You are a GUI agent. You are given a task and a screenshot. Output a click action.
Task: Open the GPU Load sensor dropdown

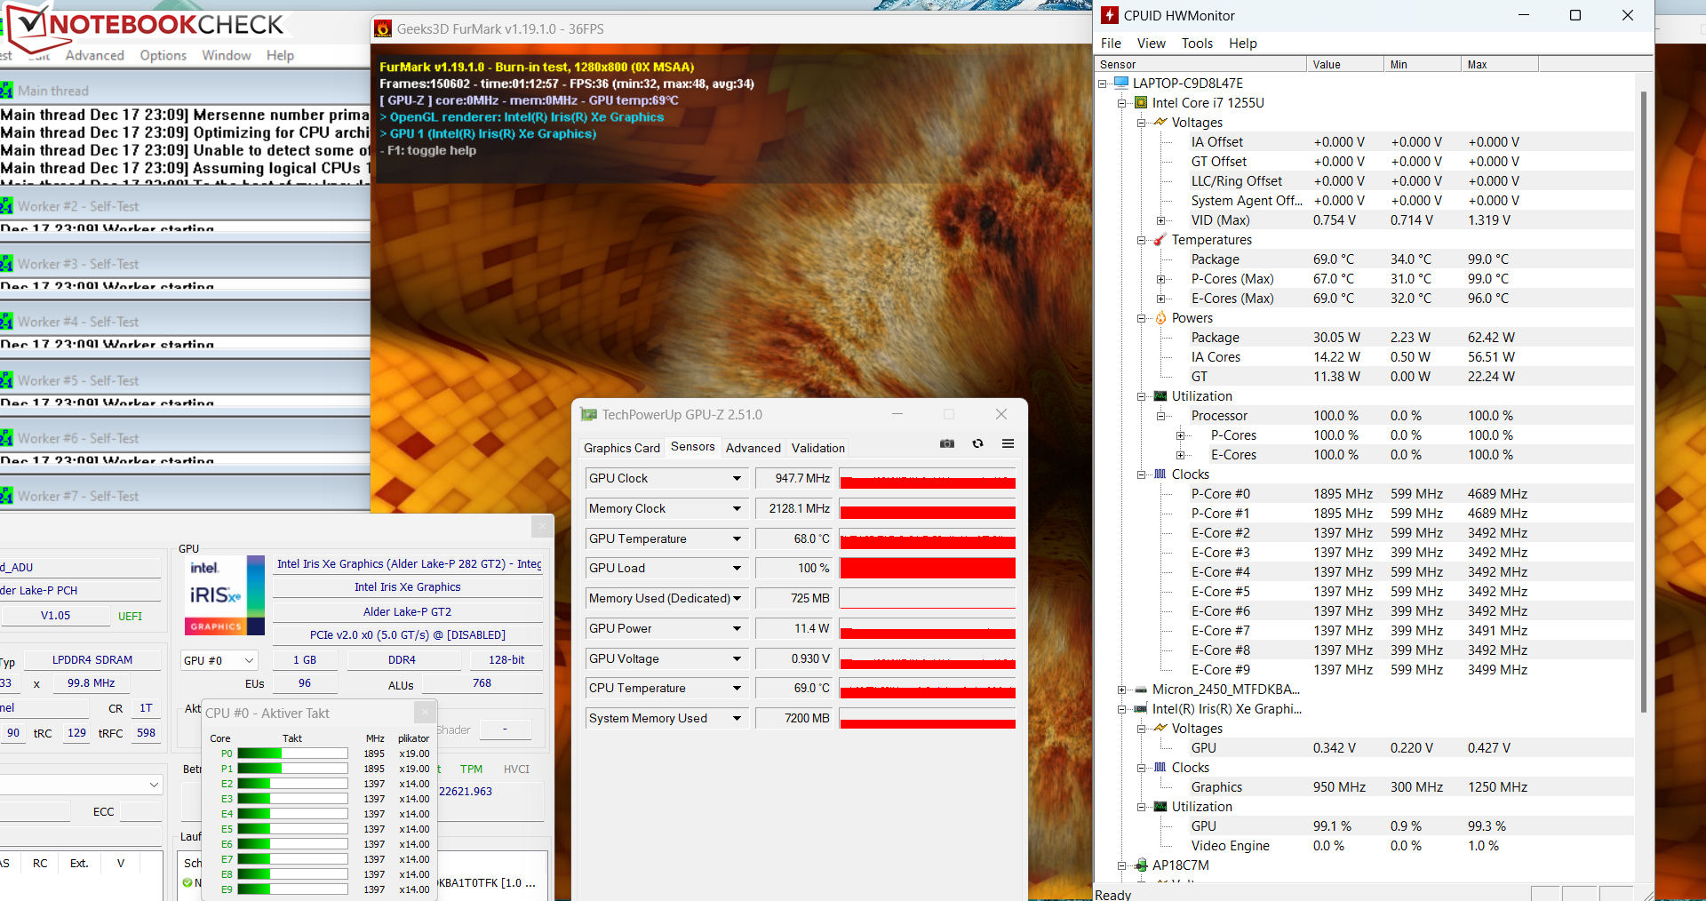pos(737,568)
